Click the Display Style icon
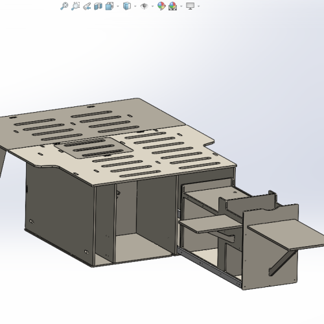Screen dimensions: 324x324 [127, 6]
